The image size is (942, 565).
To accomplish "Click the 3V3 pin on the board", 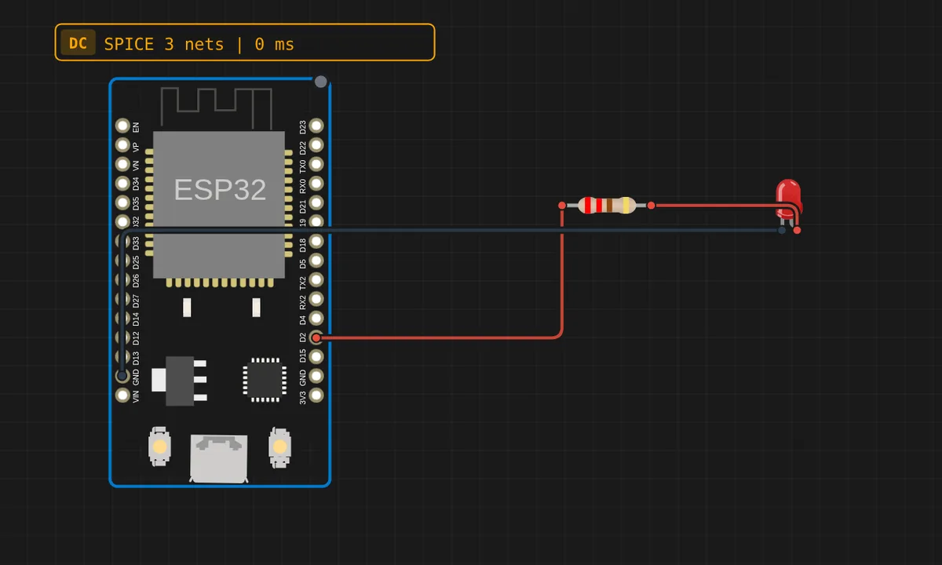I will point(316,395).
